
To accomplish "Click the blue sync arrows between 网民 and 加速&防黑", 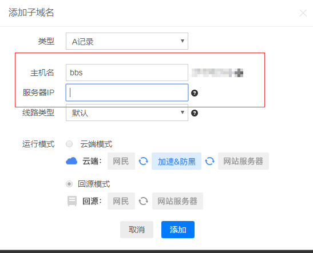I will (143, 161).
